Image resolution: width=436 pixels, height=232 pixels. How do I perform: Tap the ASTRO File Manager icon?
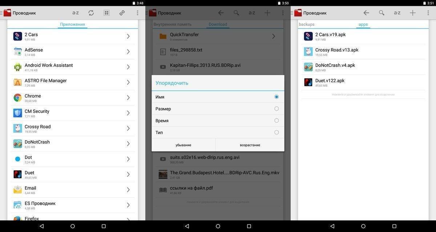click(x=17, y=82)
